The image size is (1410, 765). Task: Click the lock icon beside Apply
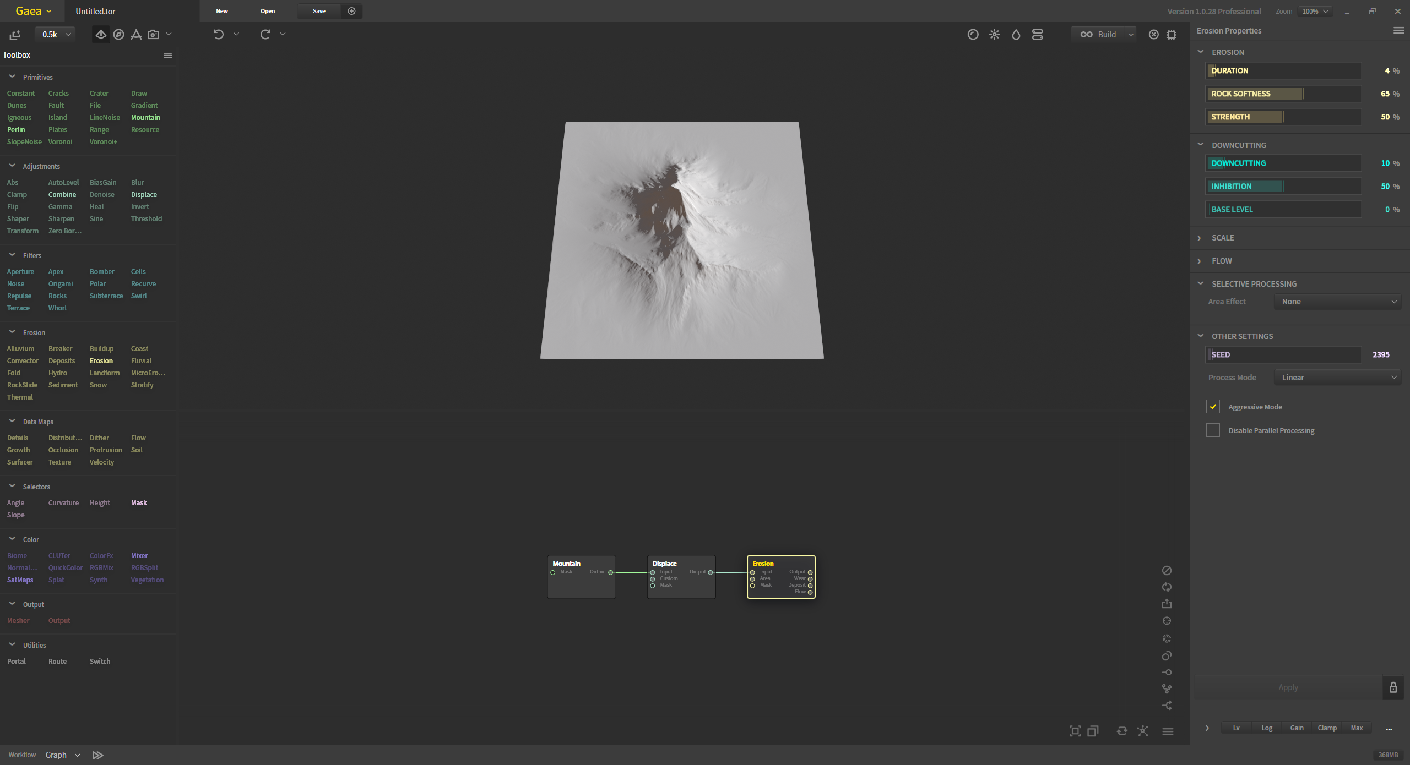(1393, 687)
